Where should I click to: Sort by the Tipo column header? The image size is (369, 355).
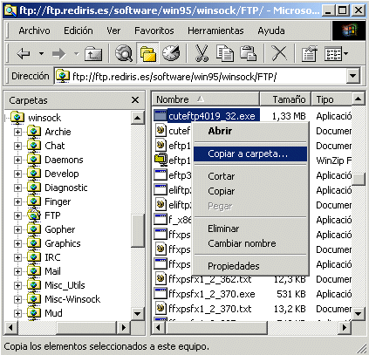(x=331, y=99)
